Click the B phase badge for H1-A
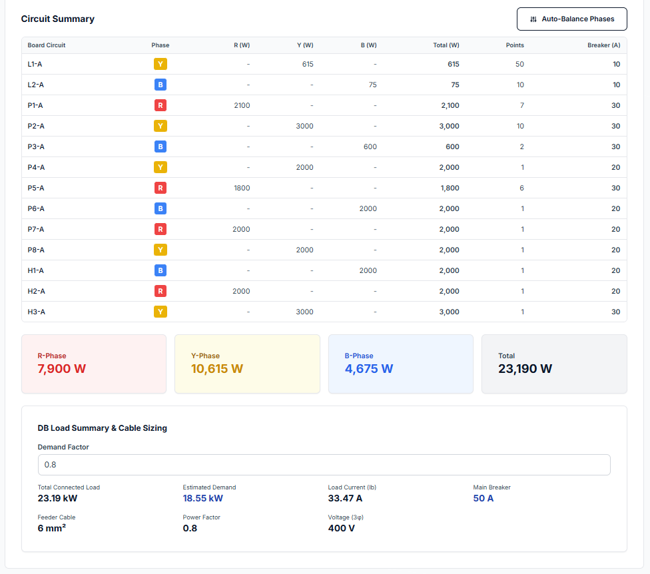Viewport: 650px width, 574px height. point(161,270)
